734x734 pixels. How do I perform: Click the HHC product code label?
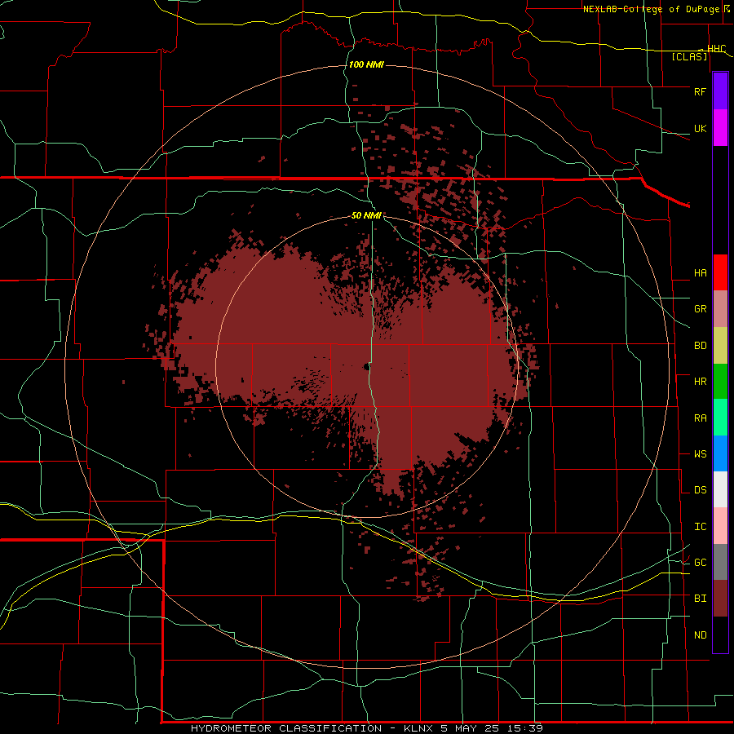point(717,49)
